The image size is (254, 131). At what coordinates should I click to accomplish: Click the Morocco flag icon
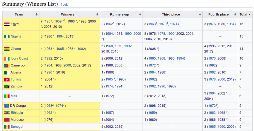point(7,120)
